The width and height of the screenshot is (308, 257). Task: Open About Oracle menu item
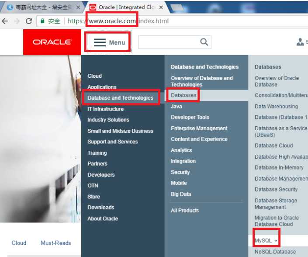tap(103, 219)
